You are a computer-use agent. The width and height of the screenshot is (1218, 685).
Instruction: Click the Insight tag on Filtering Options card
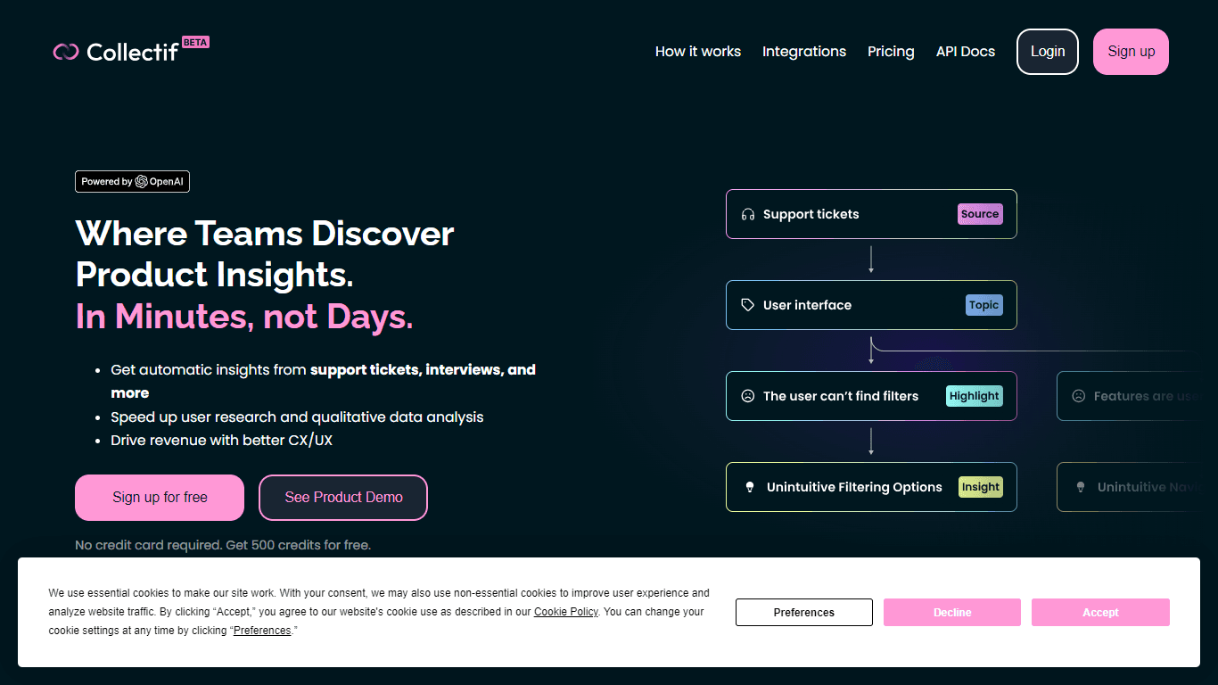980,487
